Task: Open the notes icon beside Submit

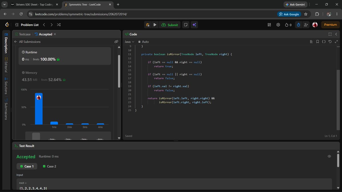Action: [186, 25]
